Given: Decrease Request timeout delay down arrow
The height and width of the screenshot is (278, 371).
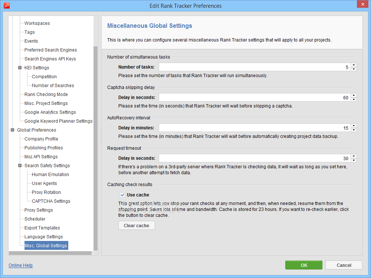Looking at the screenshot, I should coord(354,160).
